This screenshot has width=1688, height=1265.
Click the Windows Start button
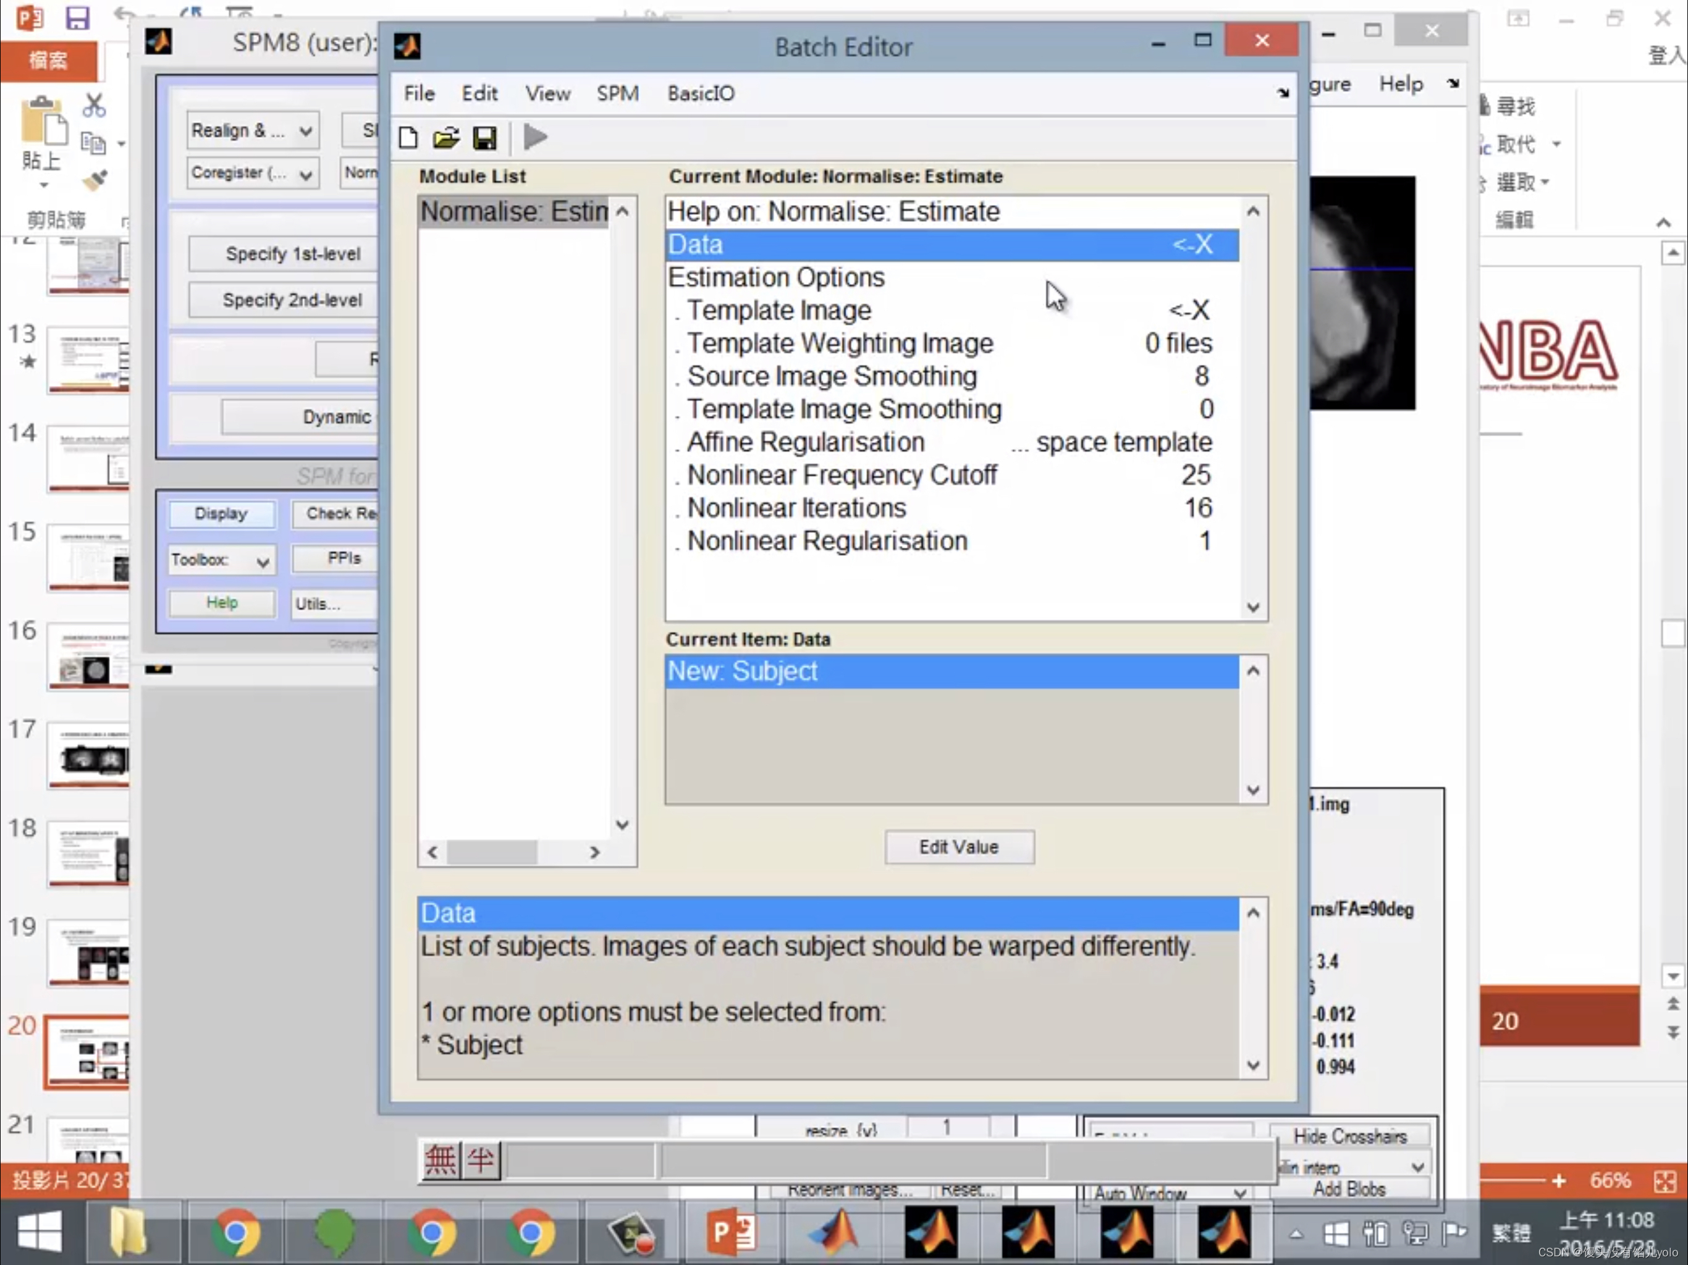(x=39, y=1232)
